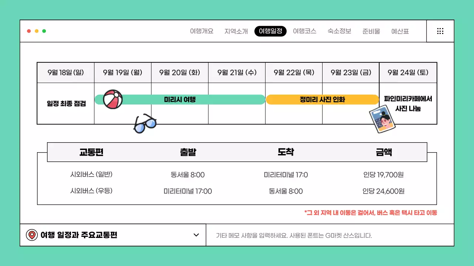This screenshot has width=474, height=266.
Task: Click the 숙소정보 navigation link
Action: tap(339, 31)
